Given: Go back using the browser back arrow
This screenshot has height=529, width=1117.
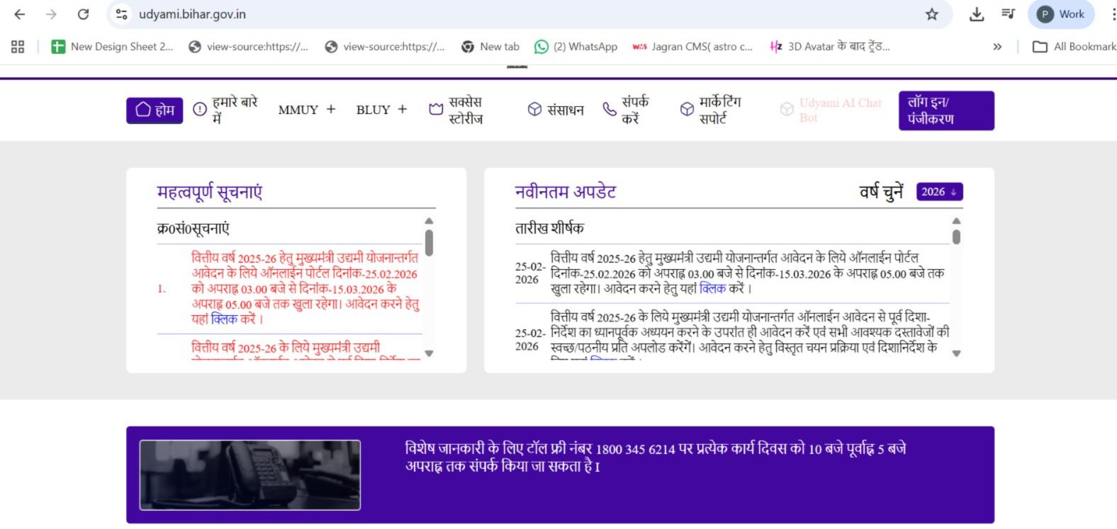Looking at the screenshot, I should coord(20,14).
